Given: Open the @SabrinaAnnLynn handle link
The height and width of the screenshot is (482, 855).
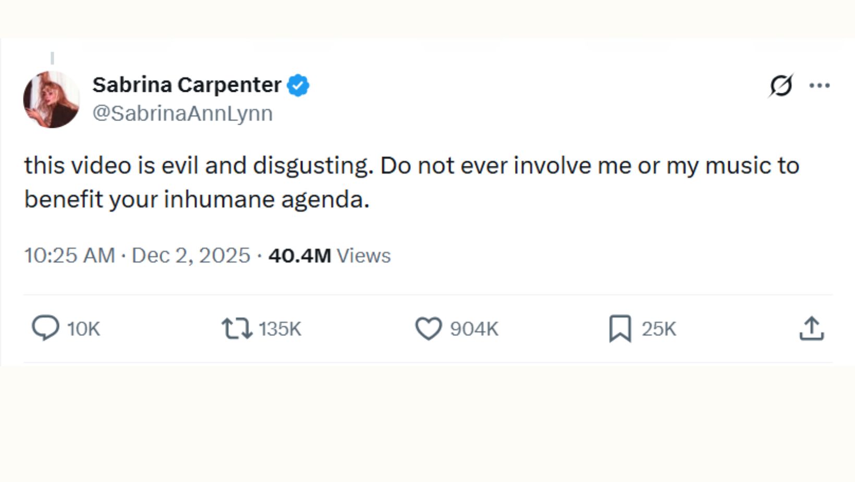Looking at the screenshot, I should (x=182, y=113).
